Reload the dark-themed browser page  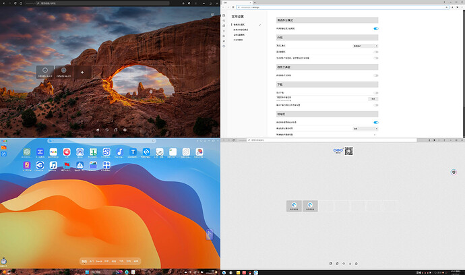(15, 3)
